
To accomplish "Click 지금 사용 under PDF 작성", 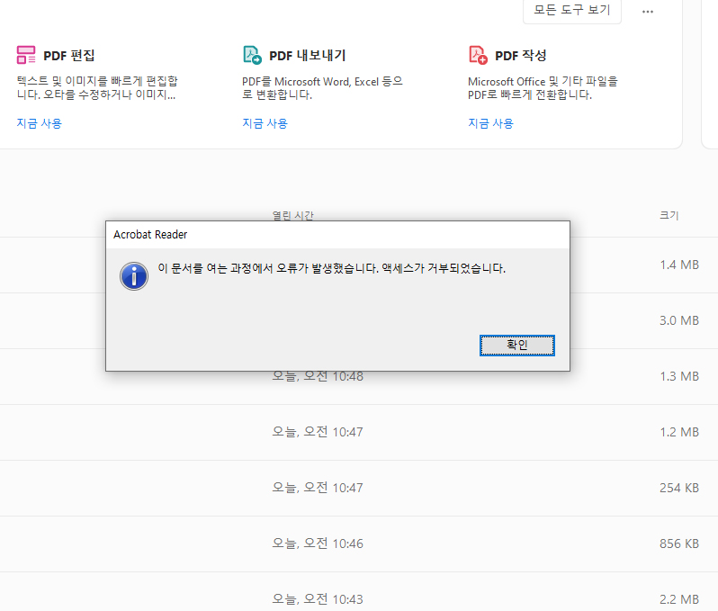I will tap(491, 123).
